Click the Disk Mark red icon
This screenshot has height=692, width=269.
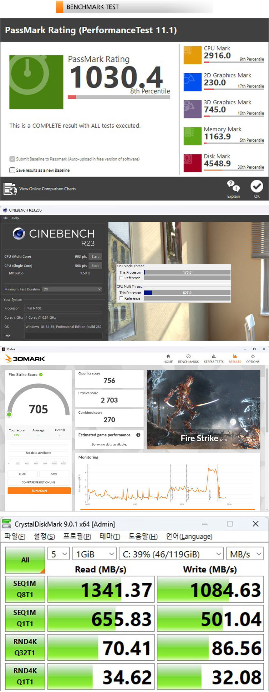point(192,163)
